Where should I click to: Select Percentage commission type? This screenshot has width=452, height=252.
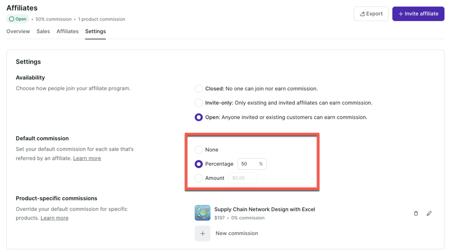pos(199,164)
